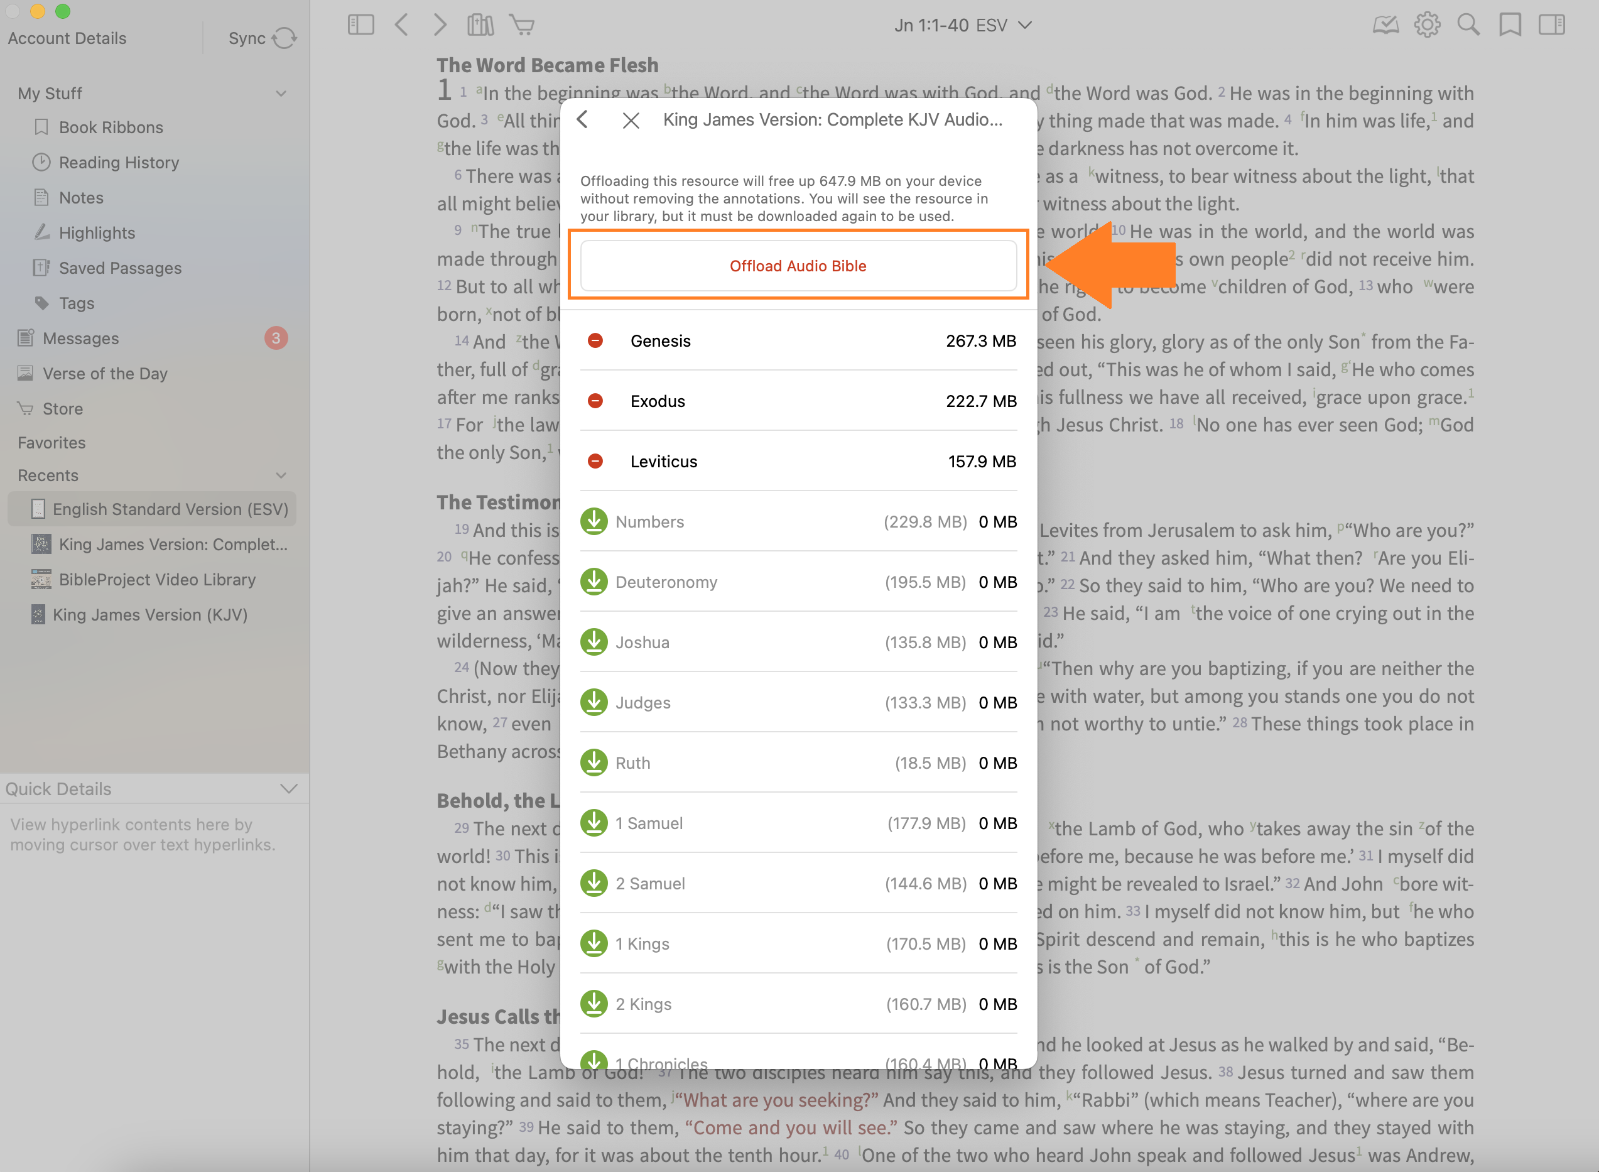Open the Jn 1:1-40 ESV passage dropdown
Image resolution: width=1599 pixels, height=1172 pixels.
point(962,26)
